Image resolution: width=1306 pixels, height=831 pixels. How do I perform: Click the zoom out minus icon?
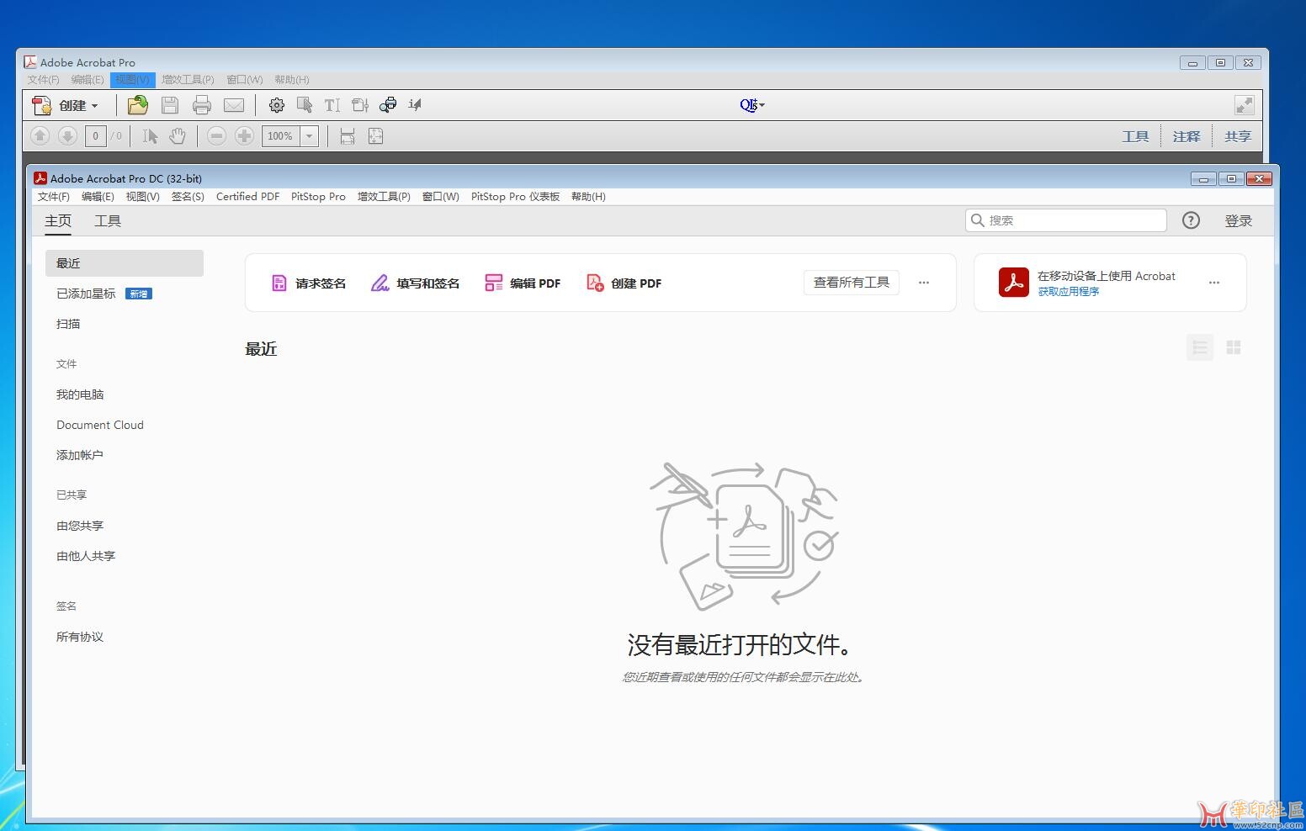tap(216, 135)
